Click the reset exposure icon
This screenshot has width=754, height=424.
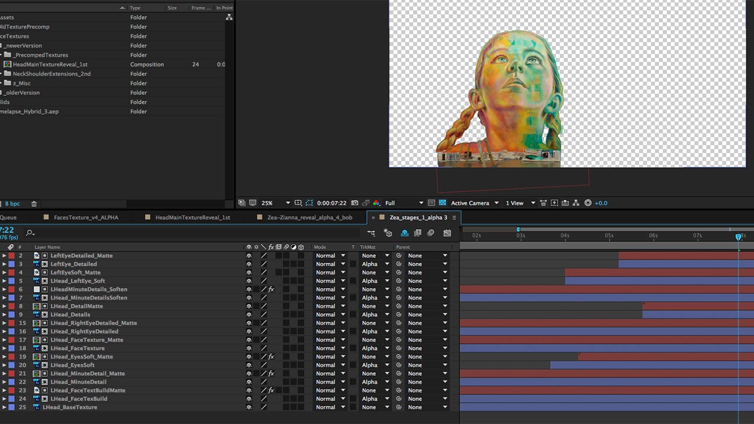click(587, 203)
